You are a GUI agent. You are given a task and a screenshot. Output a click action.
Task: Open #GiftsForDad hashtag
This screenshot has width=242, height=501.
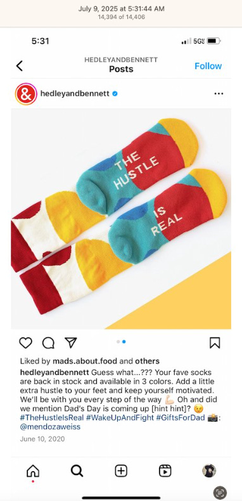(181, 418)
